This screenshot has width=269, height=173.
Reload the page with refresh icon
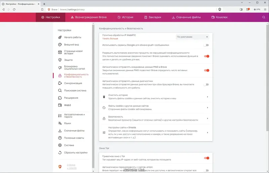pos(14,9)
